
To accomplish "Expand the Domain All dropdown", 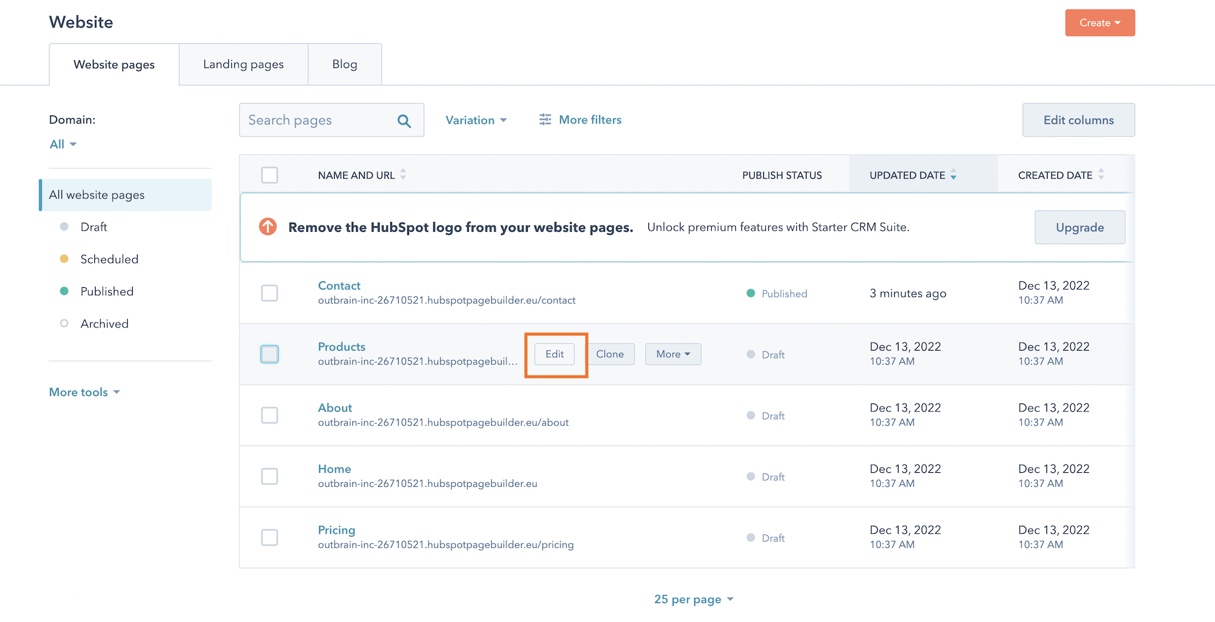I will click(63, 144).
